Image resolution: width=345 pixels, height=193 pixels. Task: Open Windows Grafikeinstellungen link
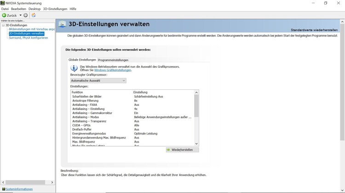pyautogui.click(x=113, y=70)
